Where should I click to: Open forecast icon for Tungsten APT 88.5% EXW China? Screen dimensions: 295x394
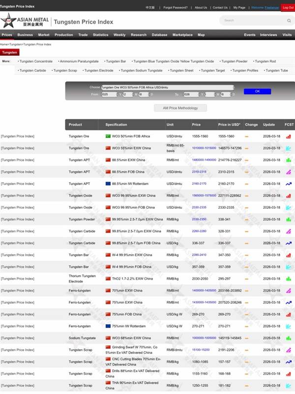click(x=289, y=160)
